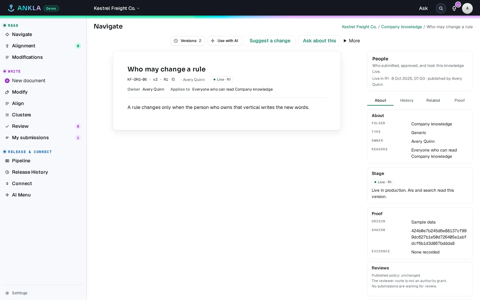Switch to the History tab

pyautogui.click(x=406, y=100)
